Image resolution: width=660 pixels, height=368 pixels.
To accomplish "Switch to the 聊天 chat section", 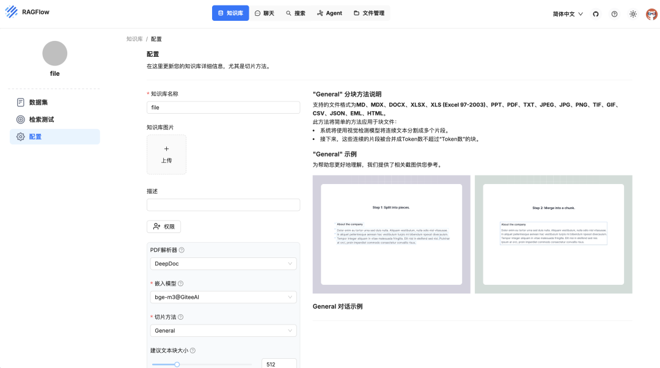I will pyautogui.click(x=265, y=12).
